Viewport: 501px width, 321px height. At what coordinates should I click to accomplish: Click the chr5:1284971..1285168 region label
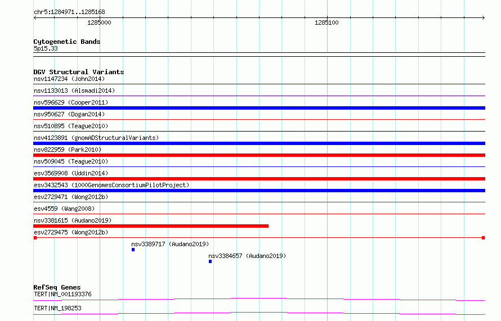(x=69, y=12)
